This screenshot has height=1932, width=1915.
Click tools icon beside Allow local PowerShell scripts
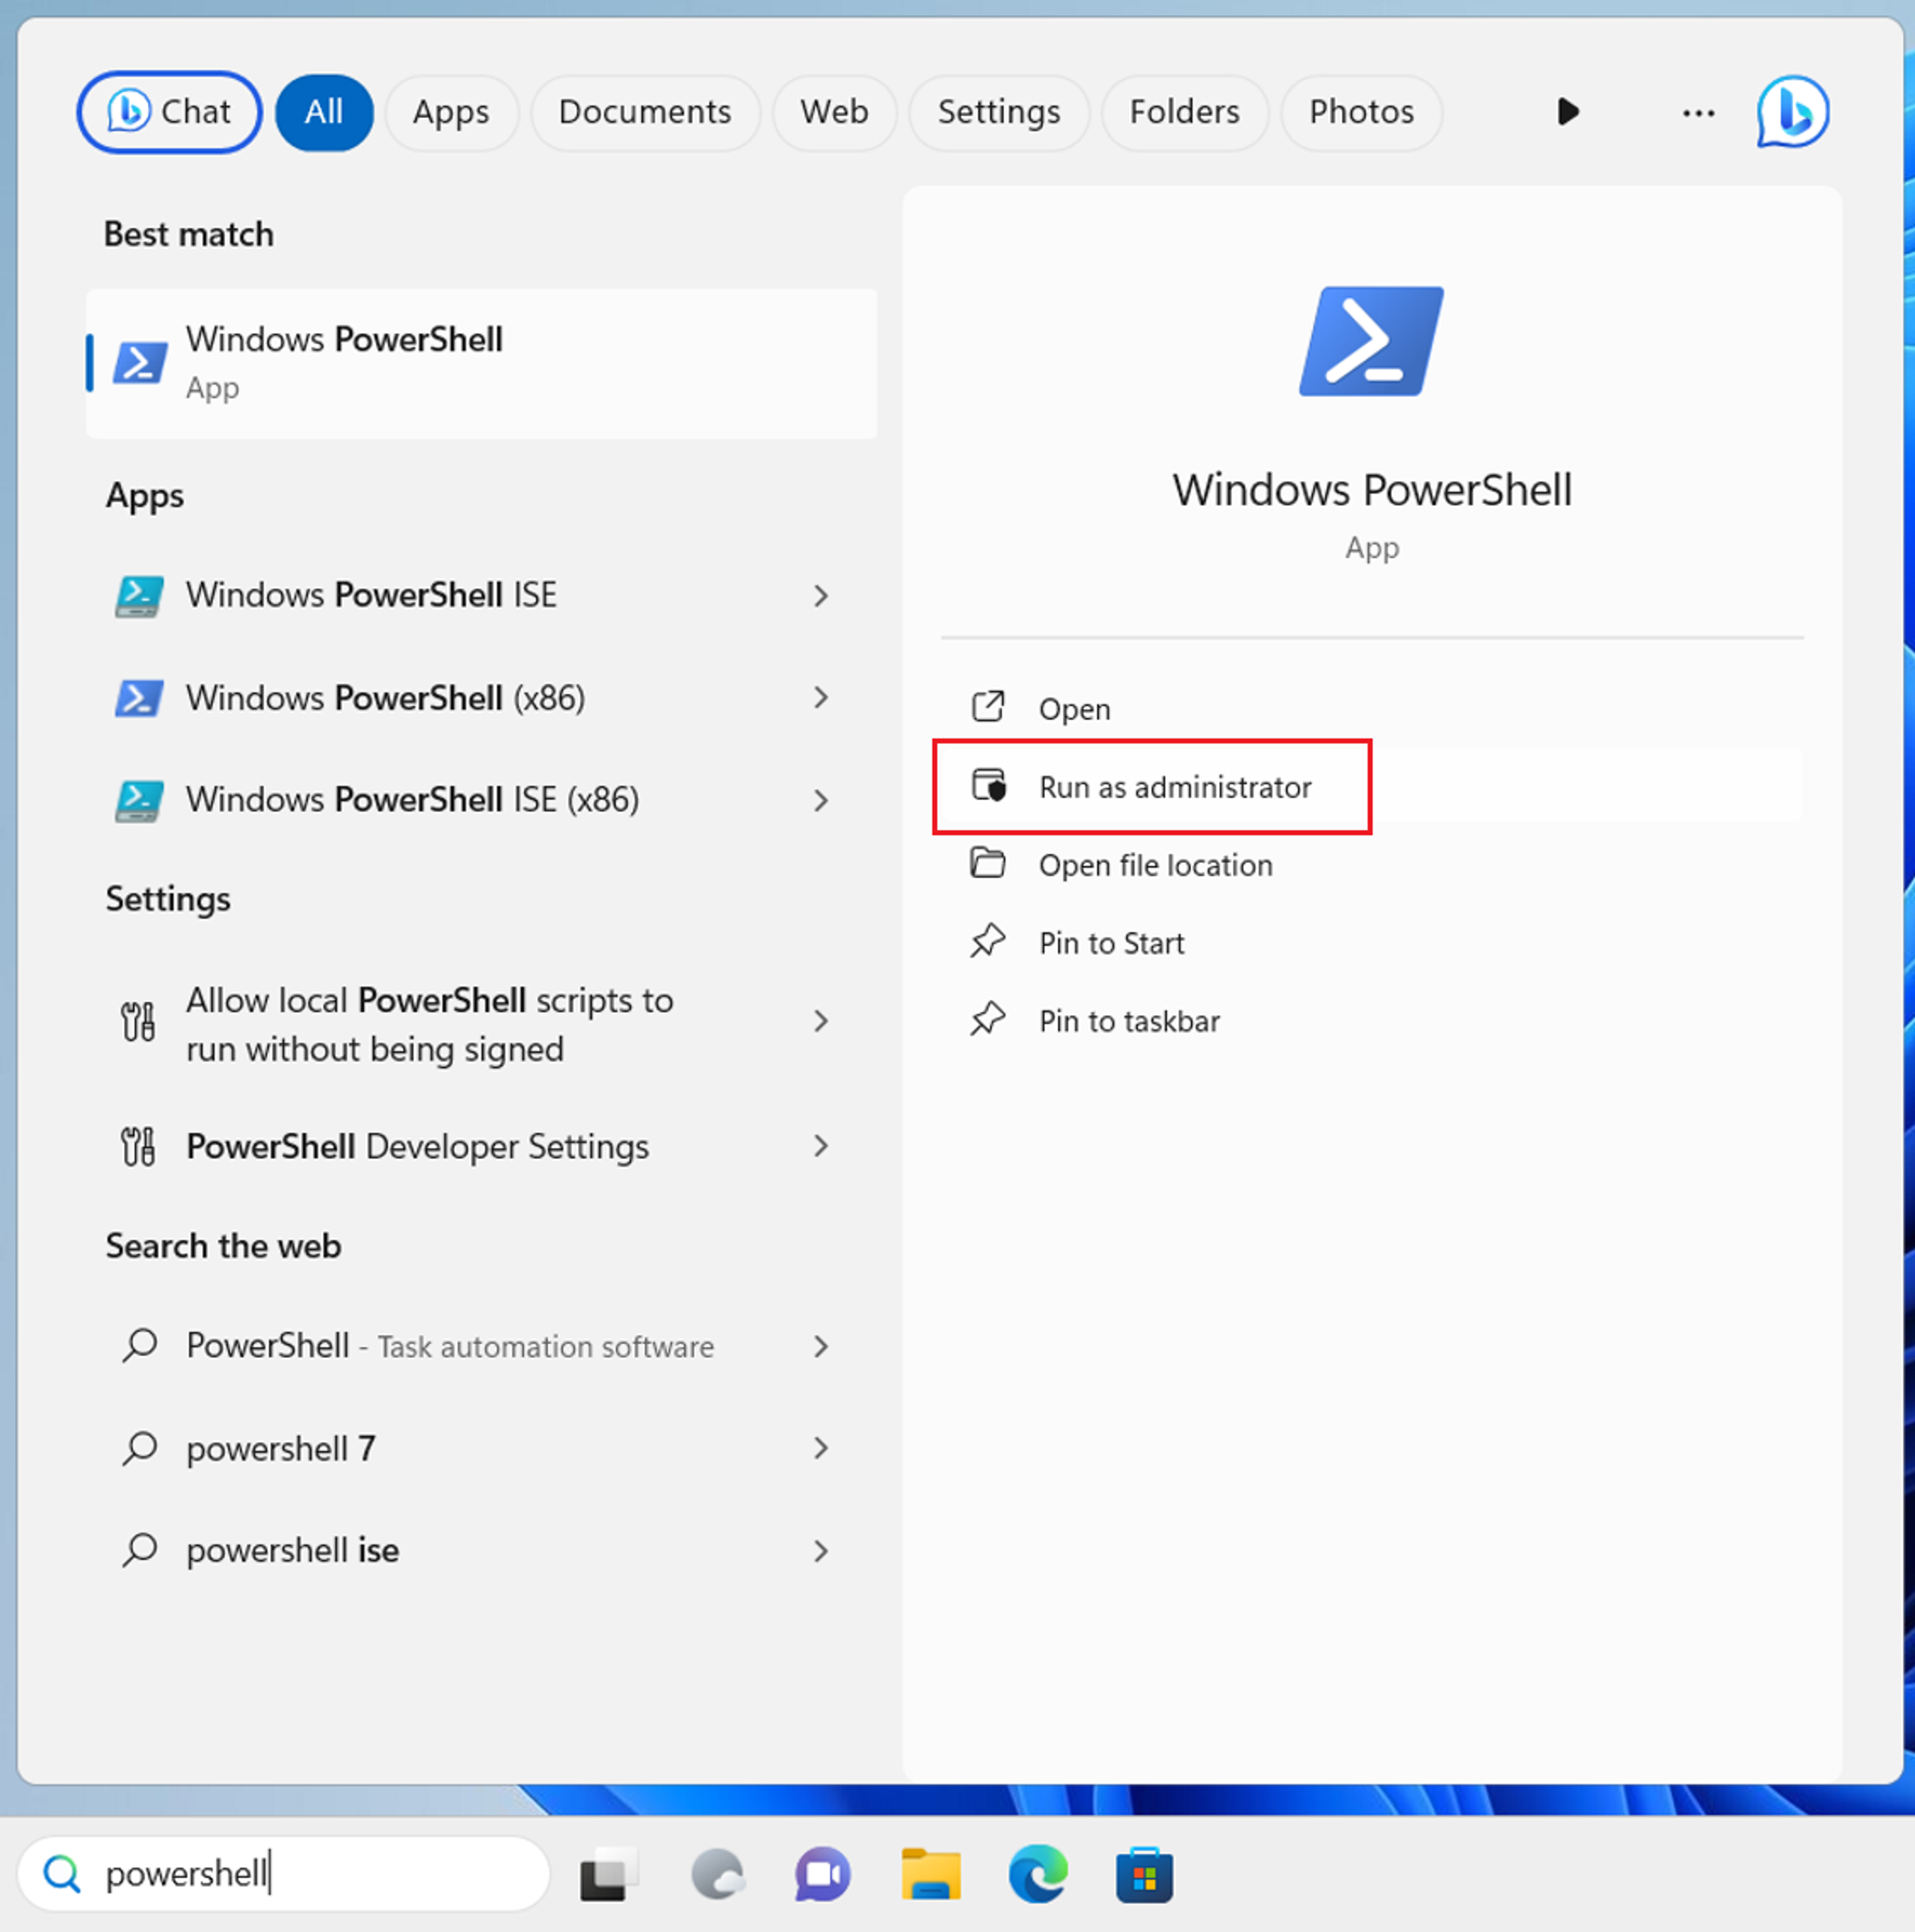coord(139,1022)
